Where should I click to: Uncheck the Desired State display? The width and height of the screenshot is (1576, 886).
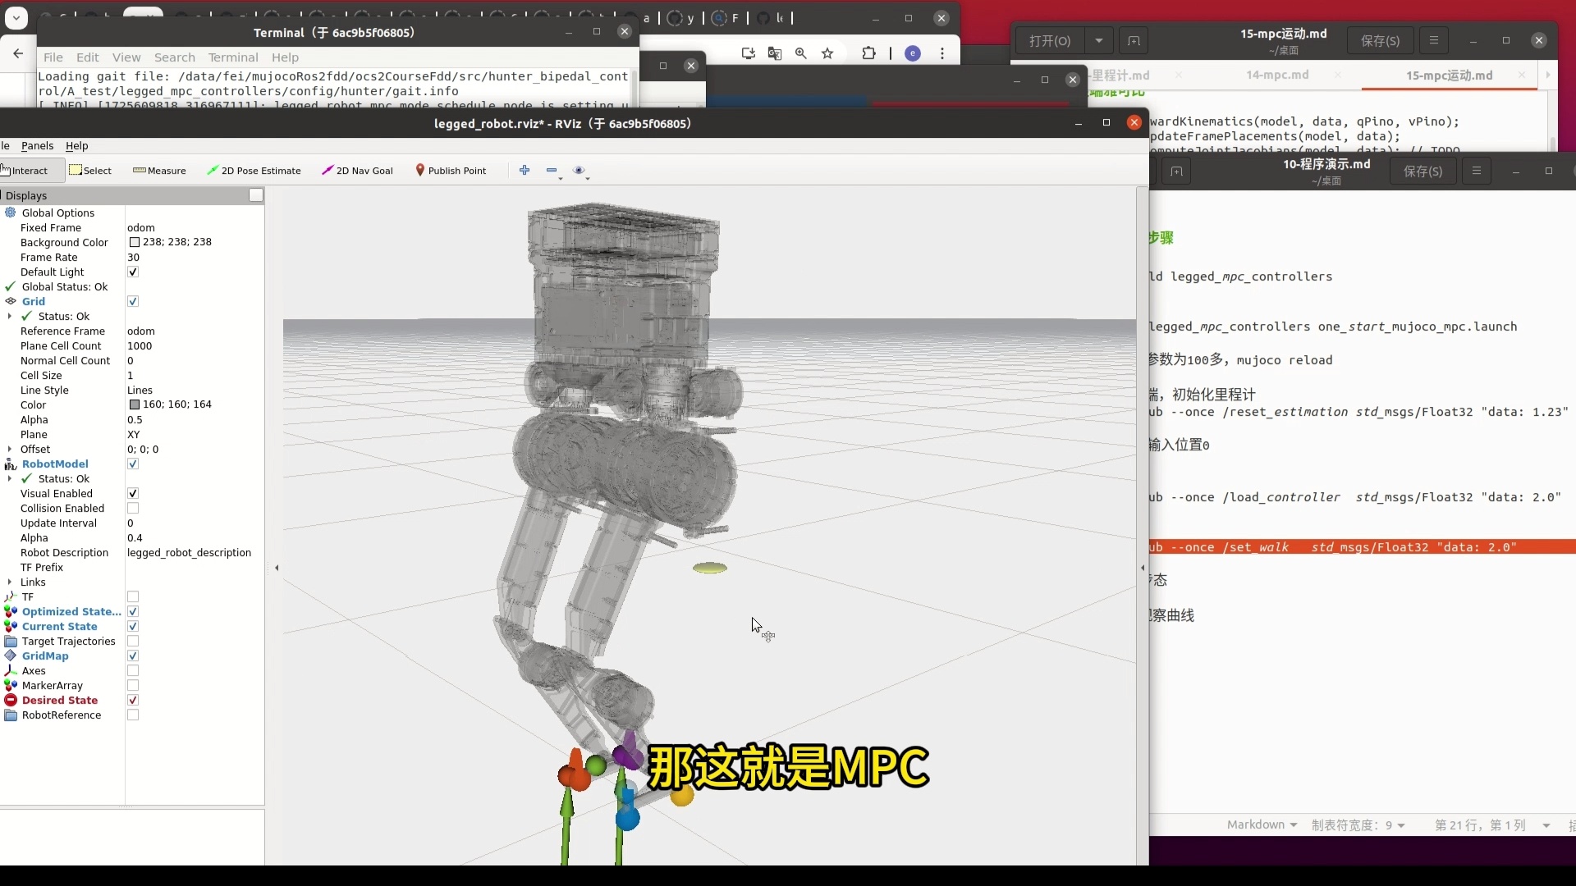[x=133, y=701]
